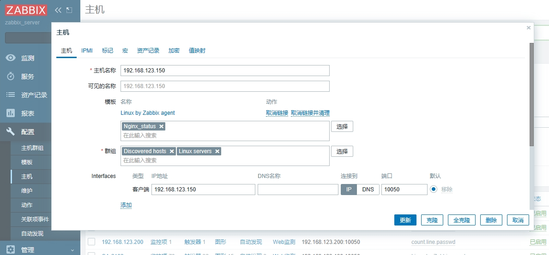Switch to the IPMI tab
The image size is (549, 255).
[87, 51]
